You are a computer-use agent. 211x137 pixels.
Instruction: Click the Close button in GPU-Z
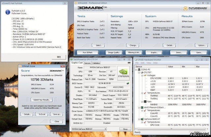coord(125,129)
